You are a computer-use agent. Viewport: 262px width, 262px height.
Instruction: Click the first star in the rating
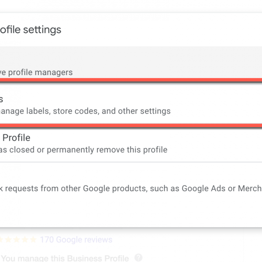[x=3, y=240]
